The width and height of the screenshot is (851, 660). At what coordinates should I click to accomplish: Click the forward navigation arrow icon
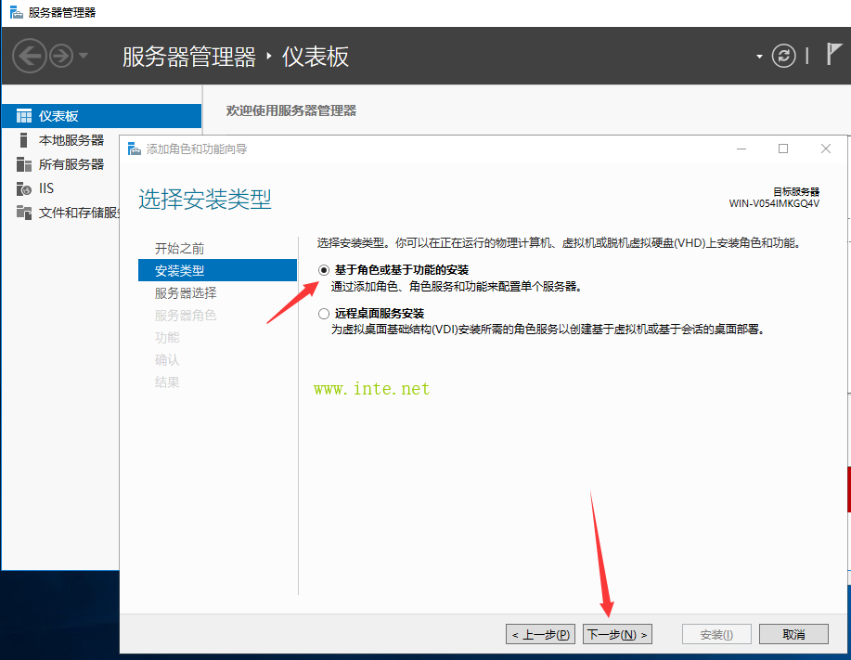61,57
